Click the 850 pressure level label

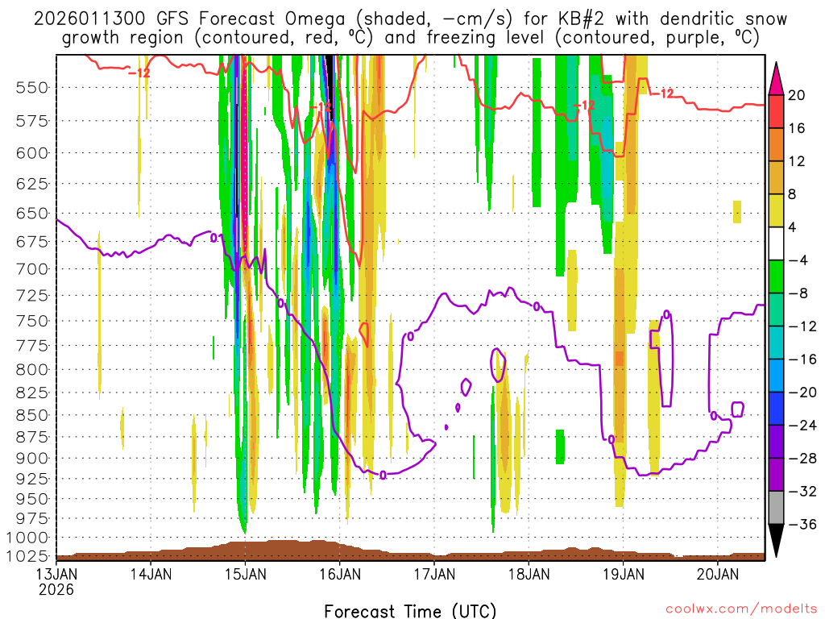(32, 415)
